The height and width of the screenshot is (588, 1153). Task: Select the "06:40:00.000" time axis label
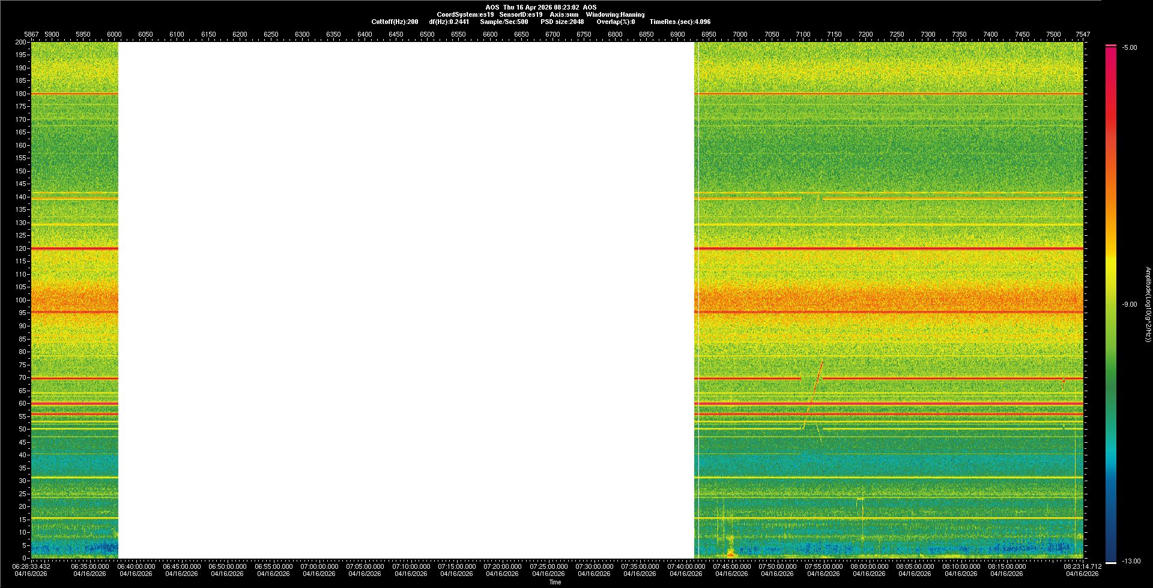click(136, 566)
